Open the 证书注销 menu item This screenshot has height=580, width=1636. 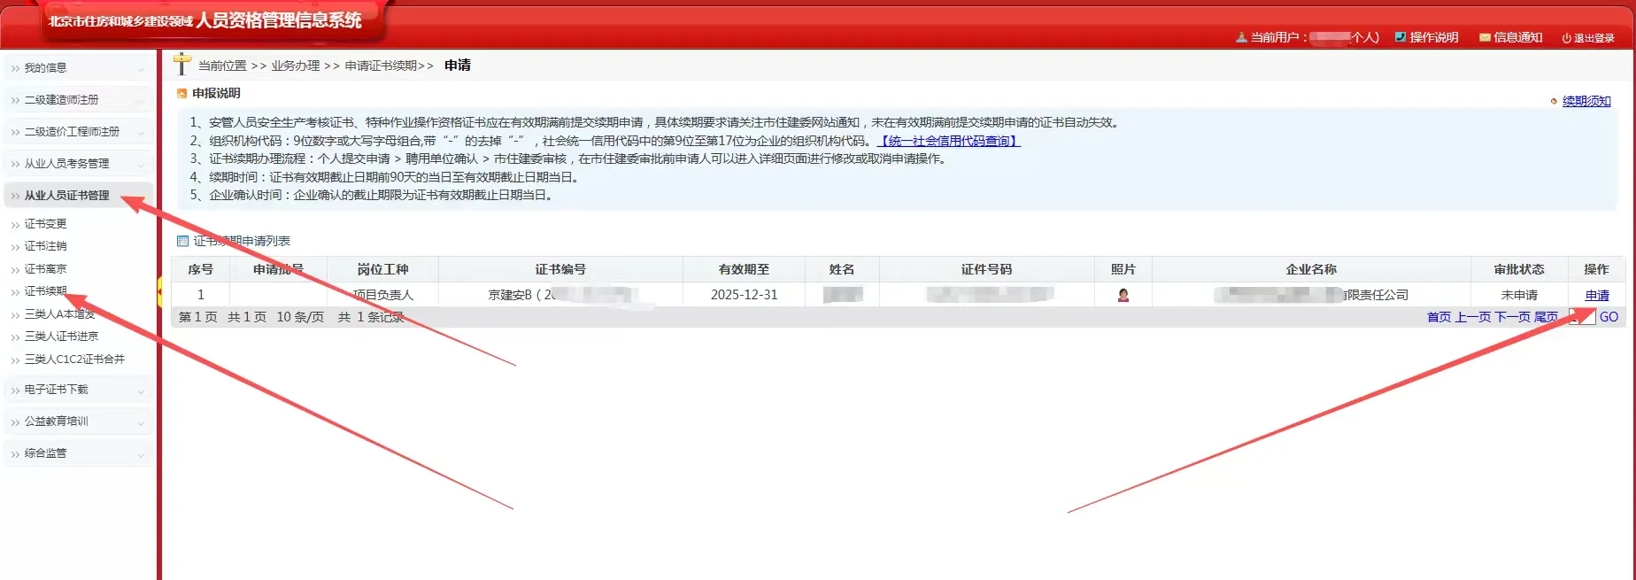click(45, 246)
